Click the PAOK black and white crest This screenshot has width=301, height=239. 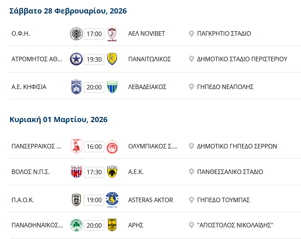[x=76, y=200]
